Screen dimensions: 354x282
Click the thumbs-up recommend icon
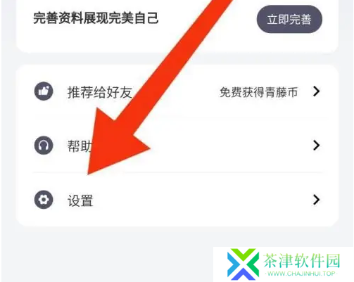click(x=44, y=91)
